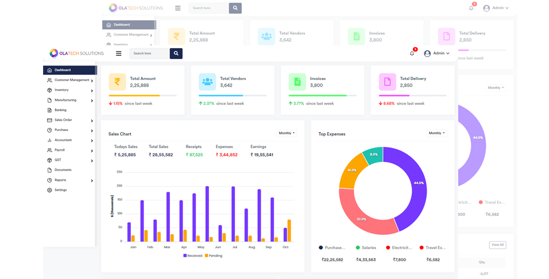
Task: Click the Accountant bar-chart icon
Action: click(49, 140)
